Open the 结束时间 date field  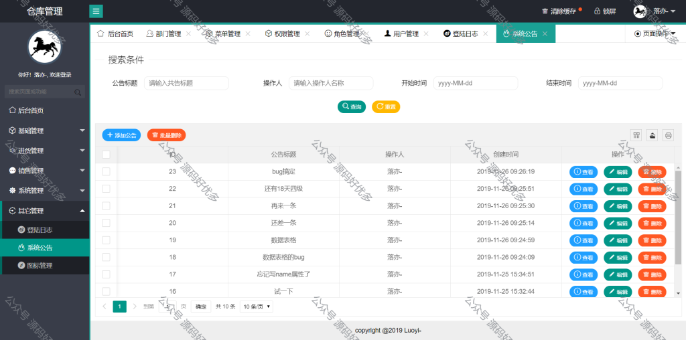tap(620, 83)
